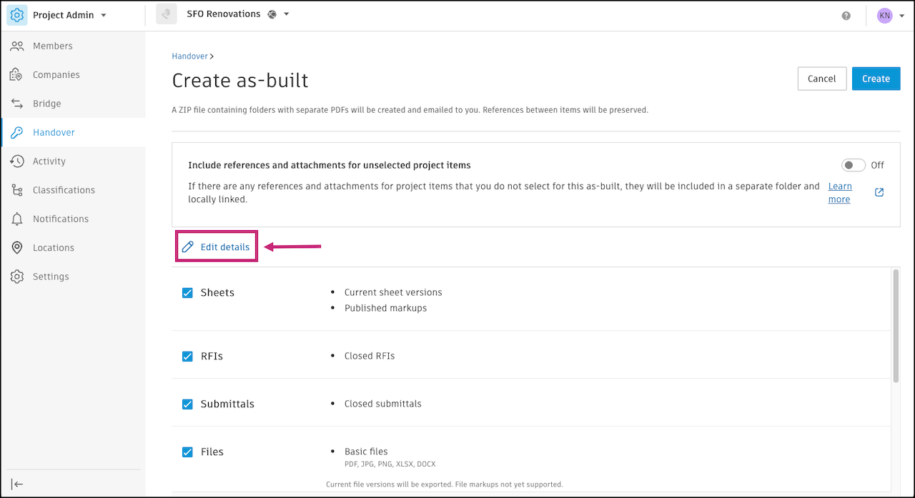Click the external link icon near Learn more
915x498 pixels.
[x=879, y=192]
